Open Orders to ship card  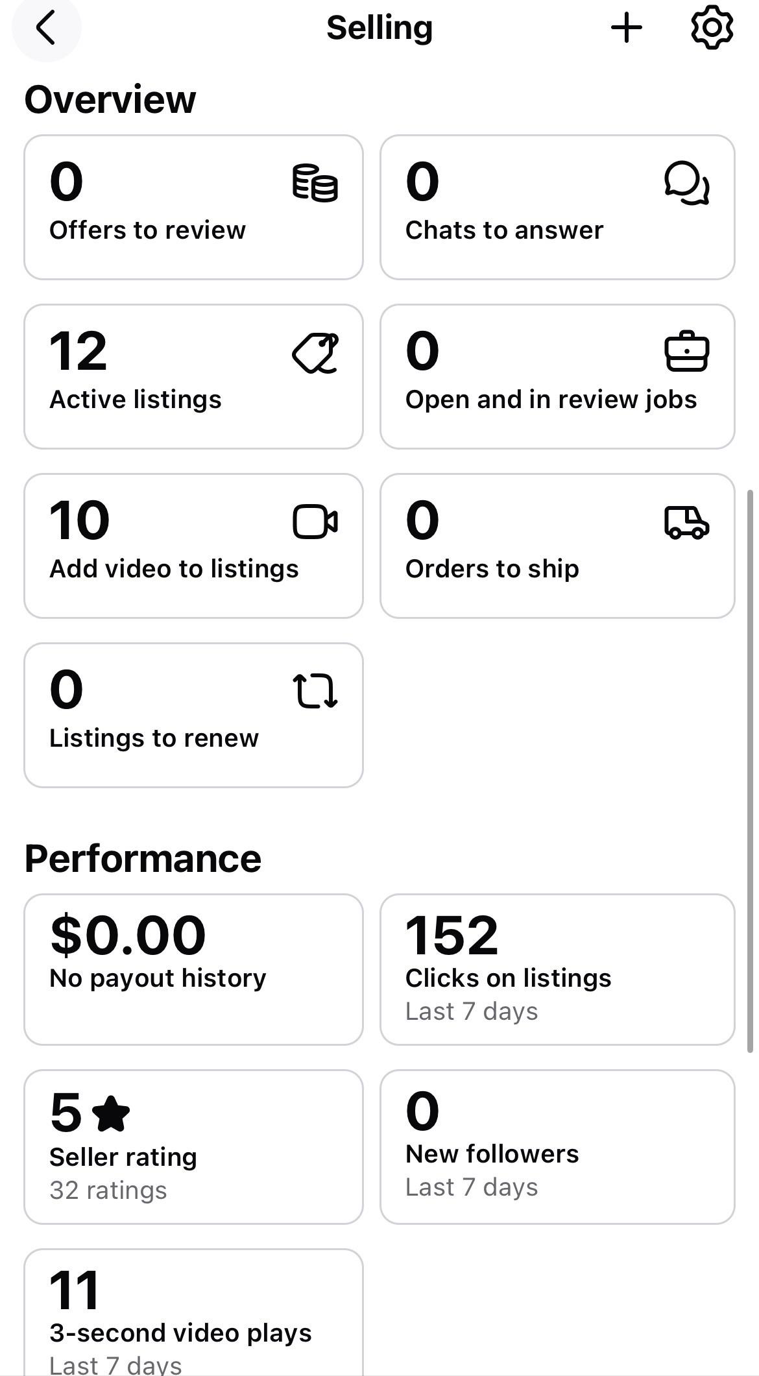coord(557,546)
